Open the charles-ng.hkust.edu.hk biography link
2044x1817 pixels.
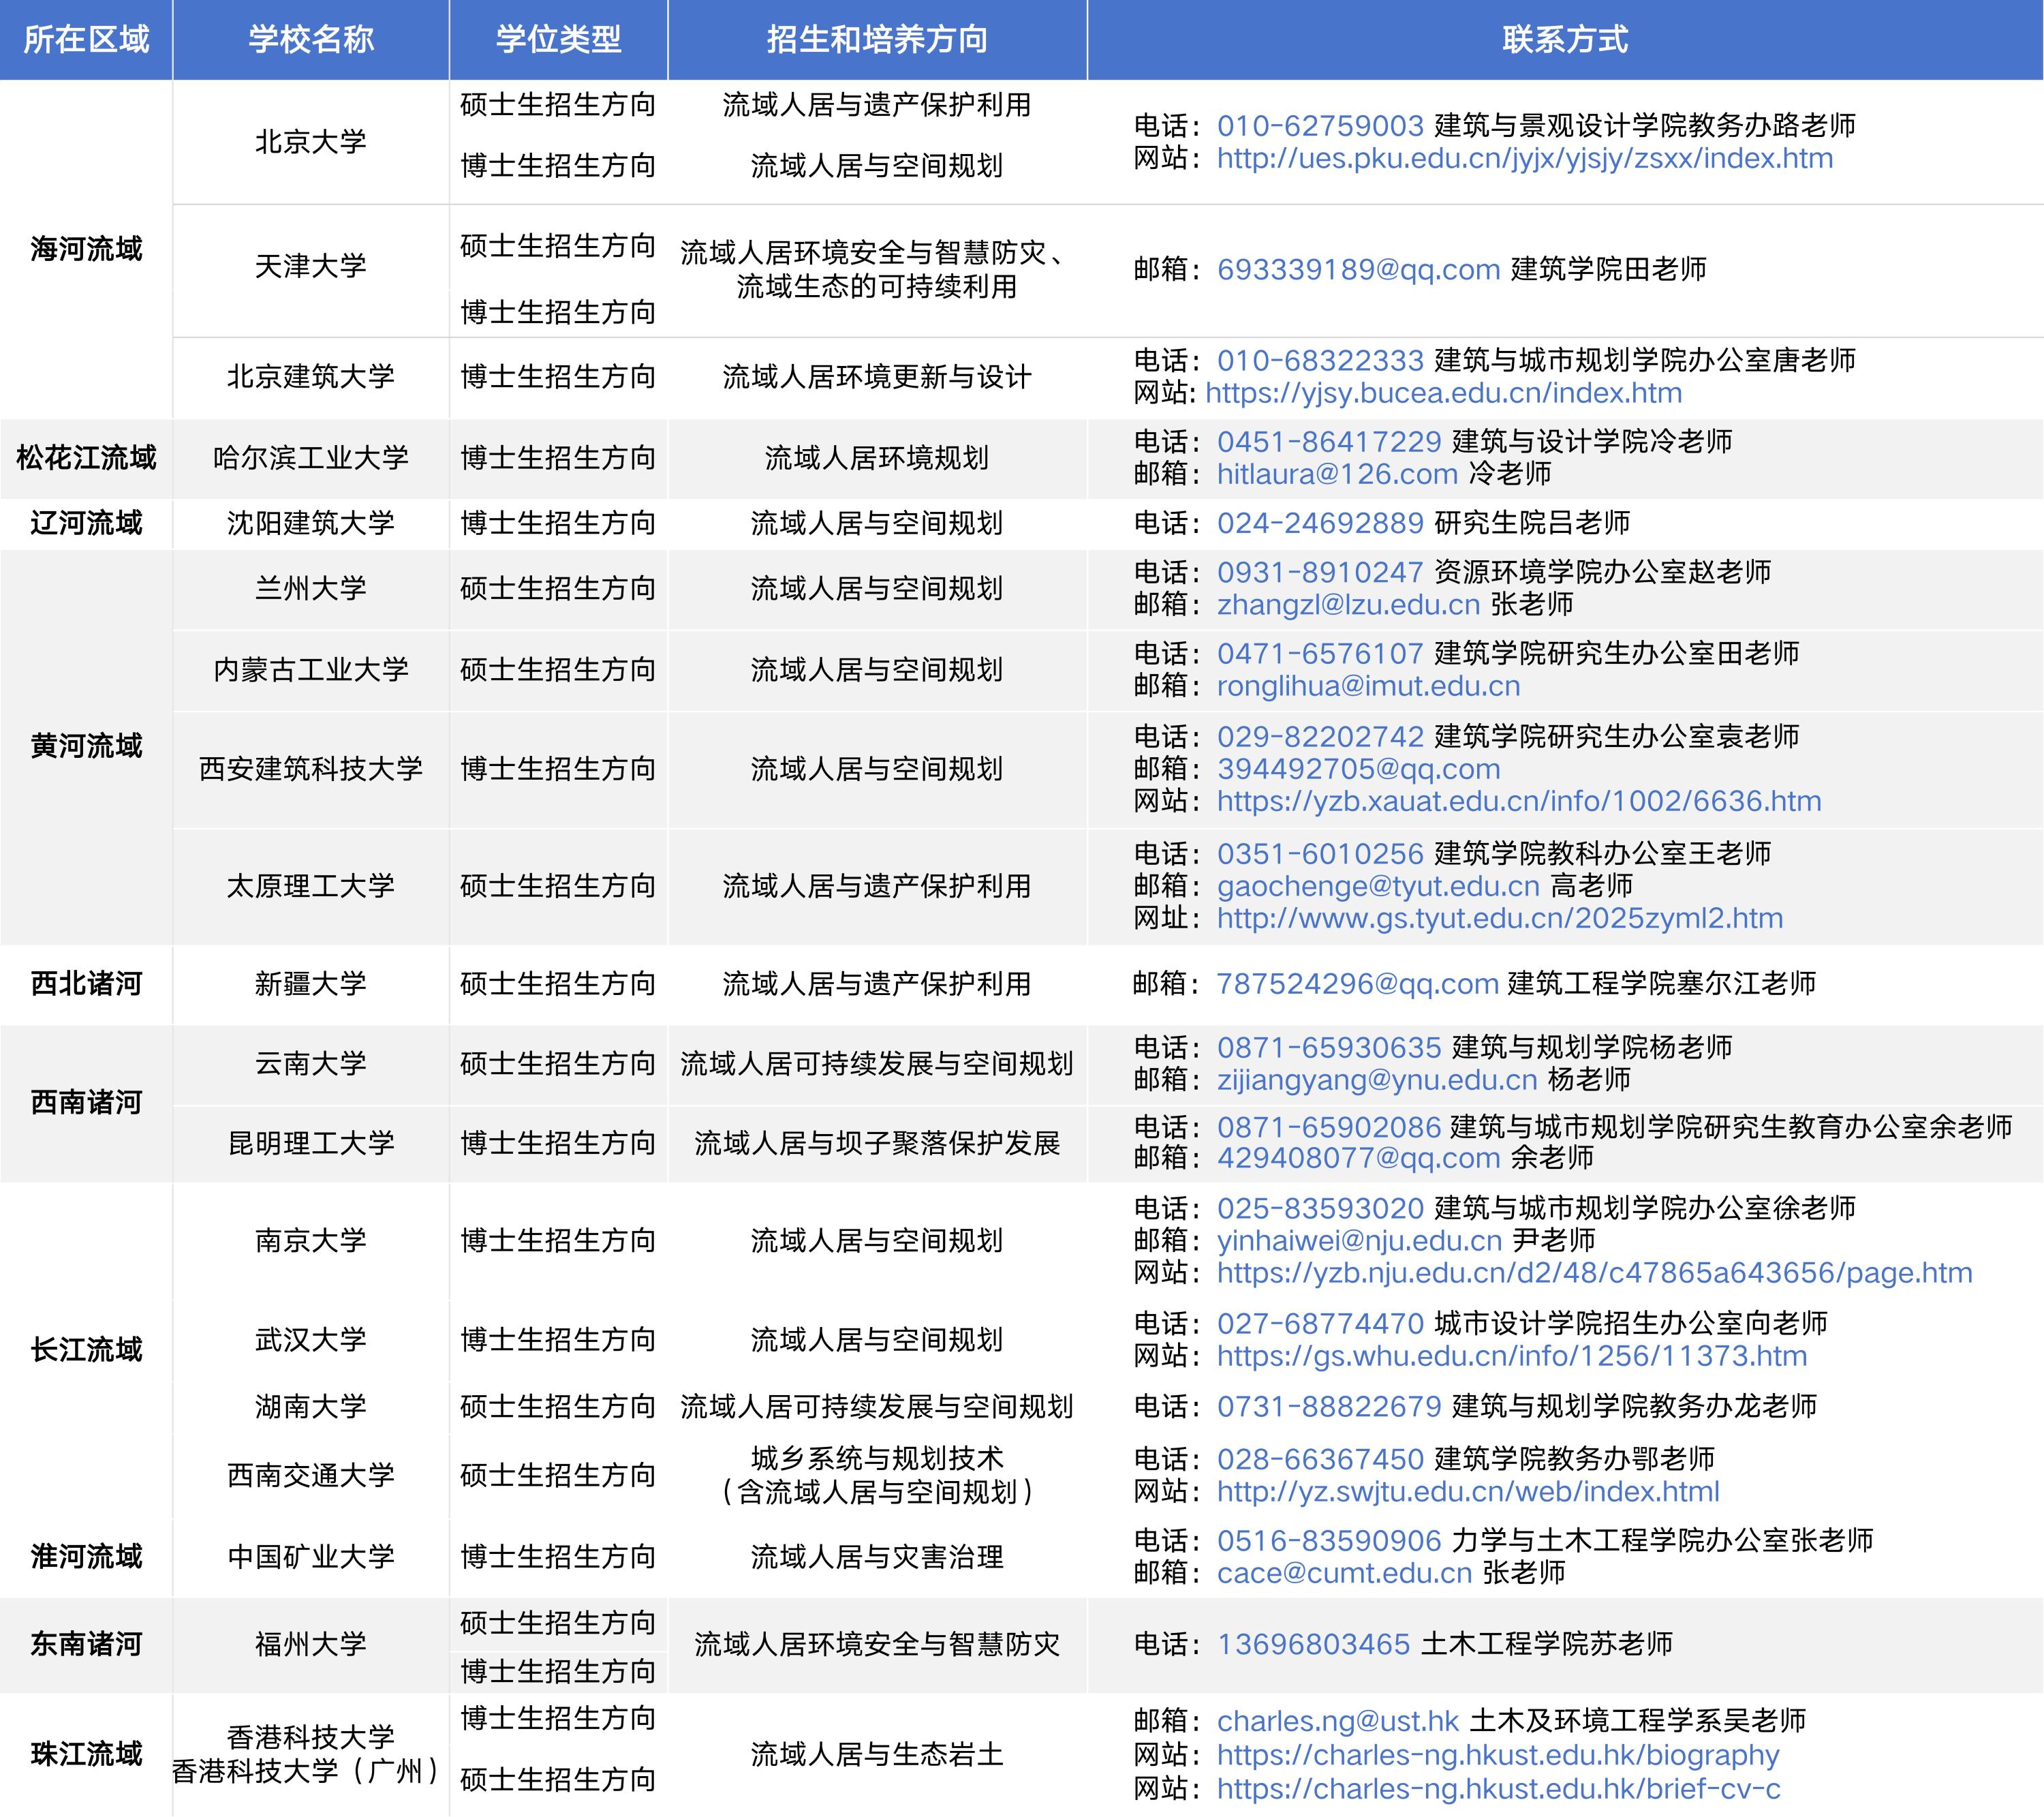[1498, 1755]
